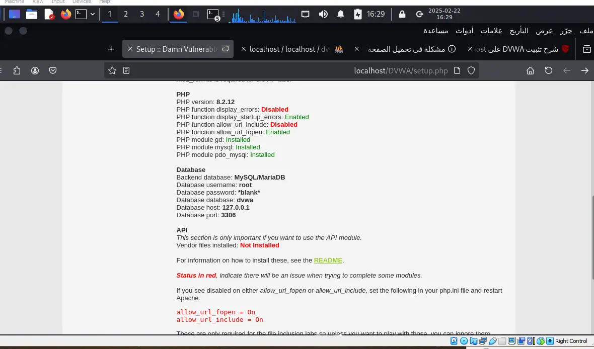Image resolution: width=594 pixels, height=349 pixels.
Task: Save the page to Pocket
Action: click(x=53, y=71)
